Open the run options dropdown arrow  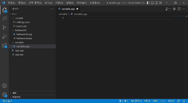(170, 9)
